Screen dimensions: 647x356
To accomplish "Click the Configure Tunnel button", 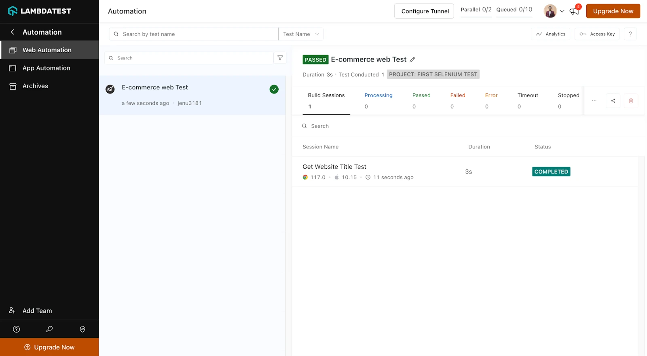I will click(x=425, y=11).
